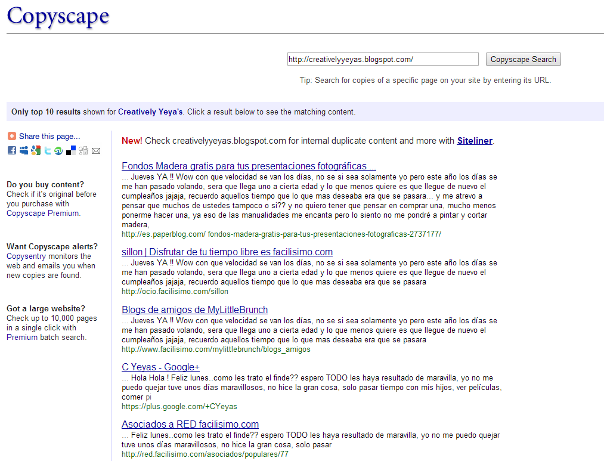Open Asociados a RED facilisimo.com result
The image size is (604, 461).
[x=190, y=424]
